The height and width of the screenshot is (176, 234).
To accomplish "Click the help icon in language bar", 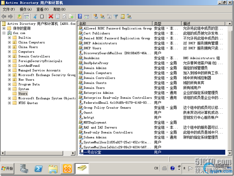I will tap(172, 168).
